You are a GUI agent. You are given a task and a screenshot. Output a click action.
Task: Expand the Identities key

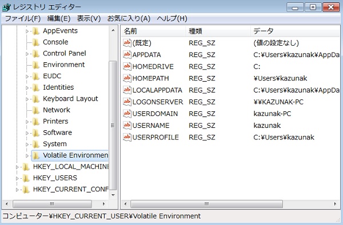27,88
